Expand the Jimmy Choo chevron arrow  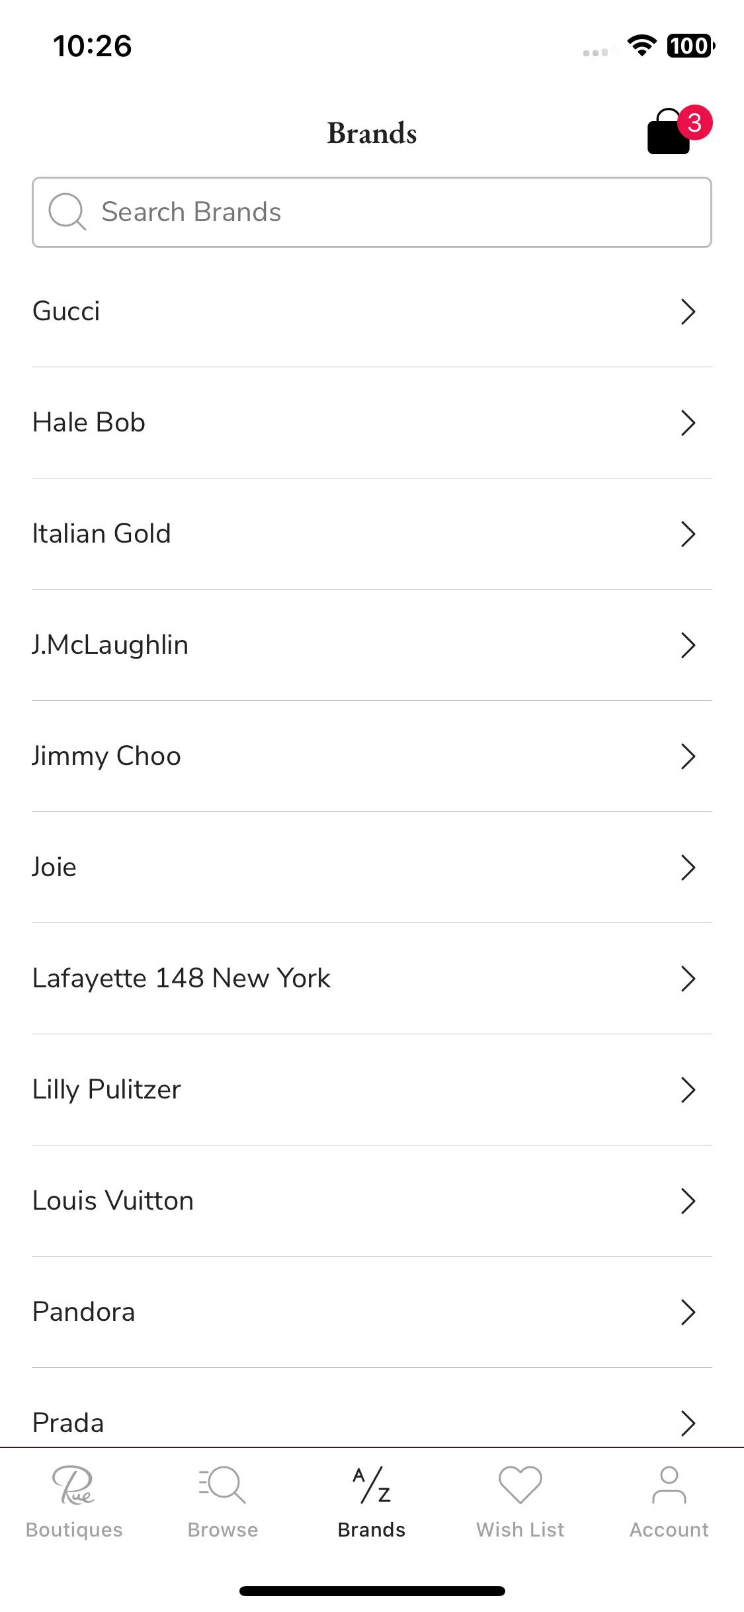[688, 756]
